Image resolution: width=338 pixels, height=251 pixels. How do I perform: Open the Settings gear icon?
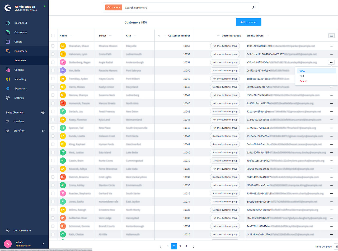tap(8, 98)
